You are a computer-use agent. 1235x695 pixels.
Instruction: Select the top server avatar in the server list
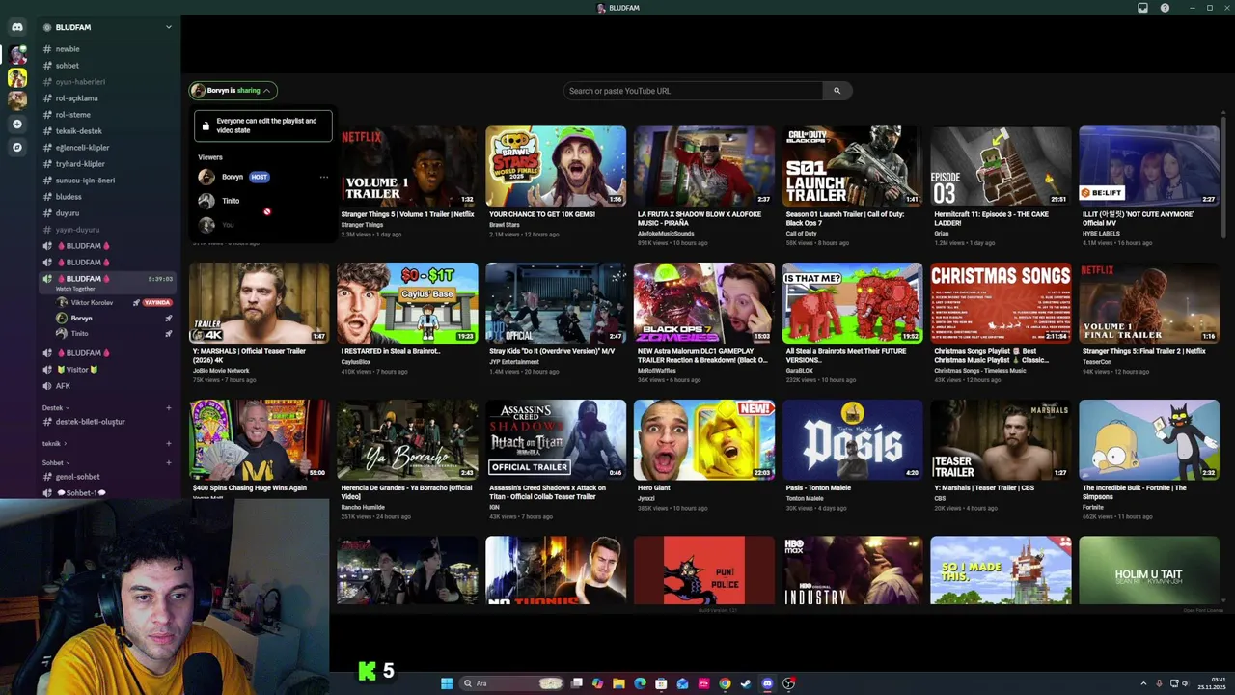pyautogui.click(x=16, y=54)
